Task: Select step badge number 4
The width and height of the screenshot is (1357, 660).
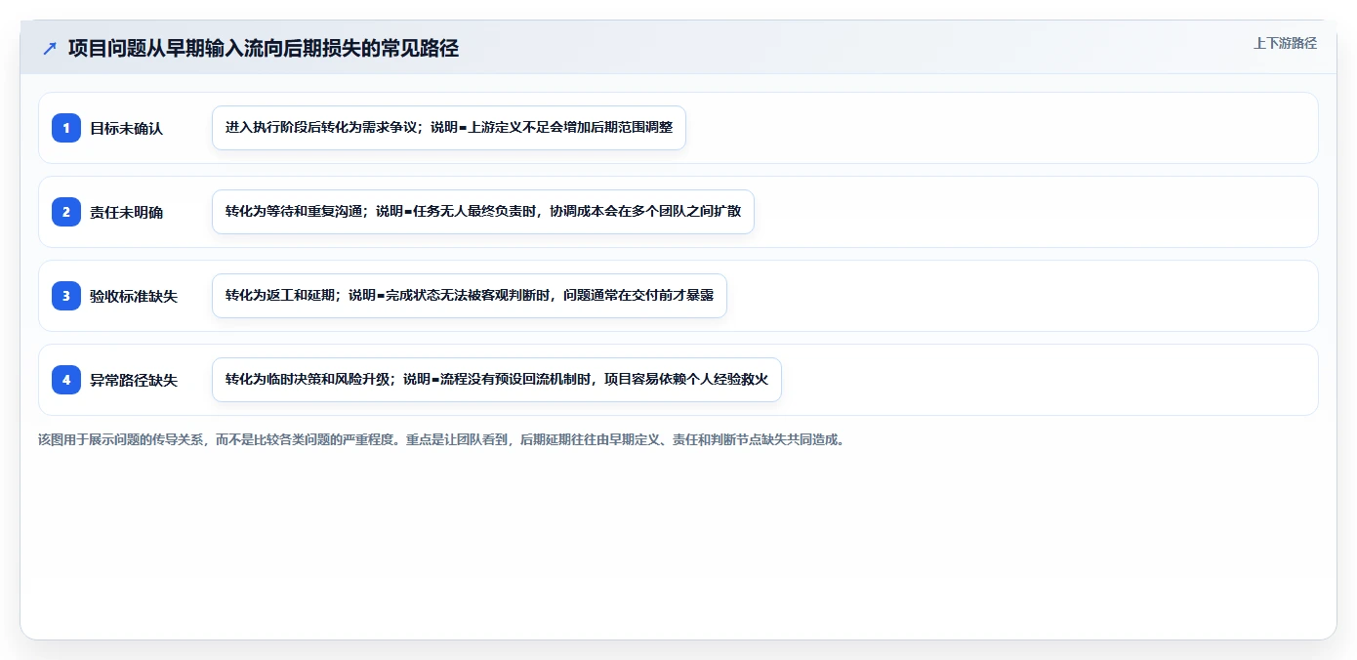Action: tap(66, 380)
